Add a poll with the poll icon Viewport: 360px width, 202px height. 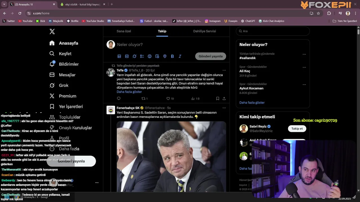point(142,56)
